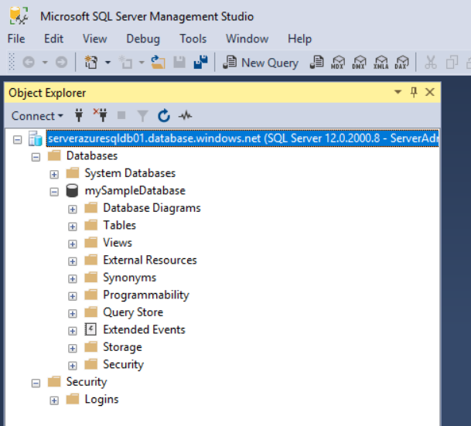Expand the database-level Security folder under Storage
The image size is (471, 426).
click(73, 366)
